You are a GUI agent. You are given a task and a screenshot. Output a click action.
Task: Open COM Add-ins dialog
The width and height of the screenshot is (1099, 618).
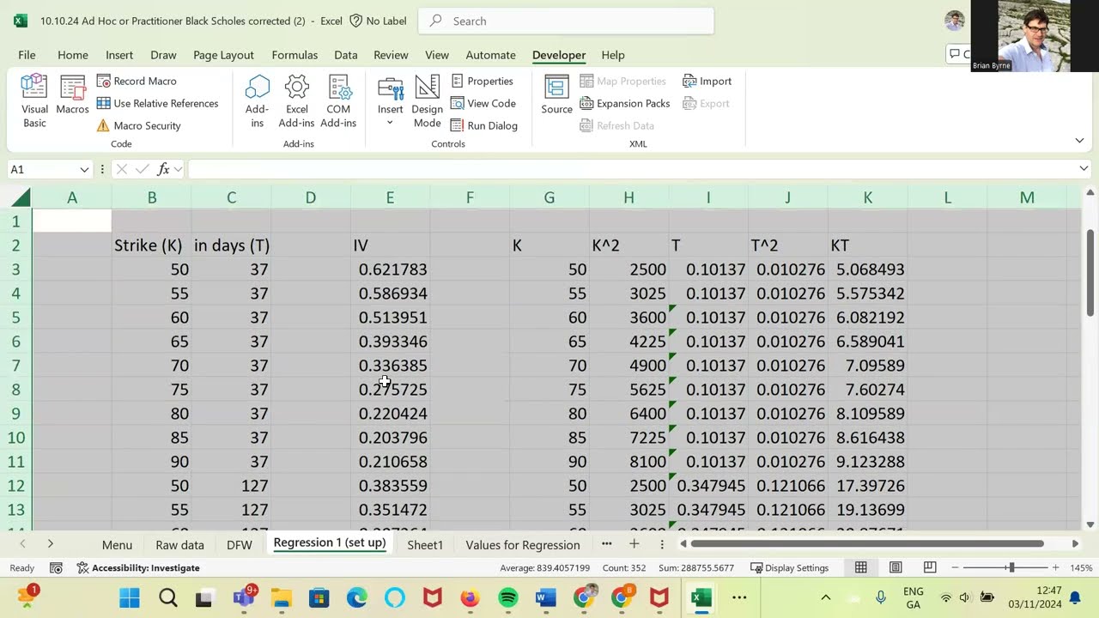(x=338, y=101)
